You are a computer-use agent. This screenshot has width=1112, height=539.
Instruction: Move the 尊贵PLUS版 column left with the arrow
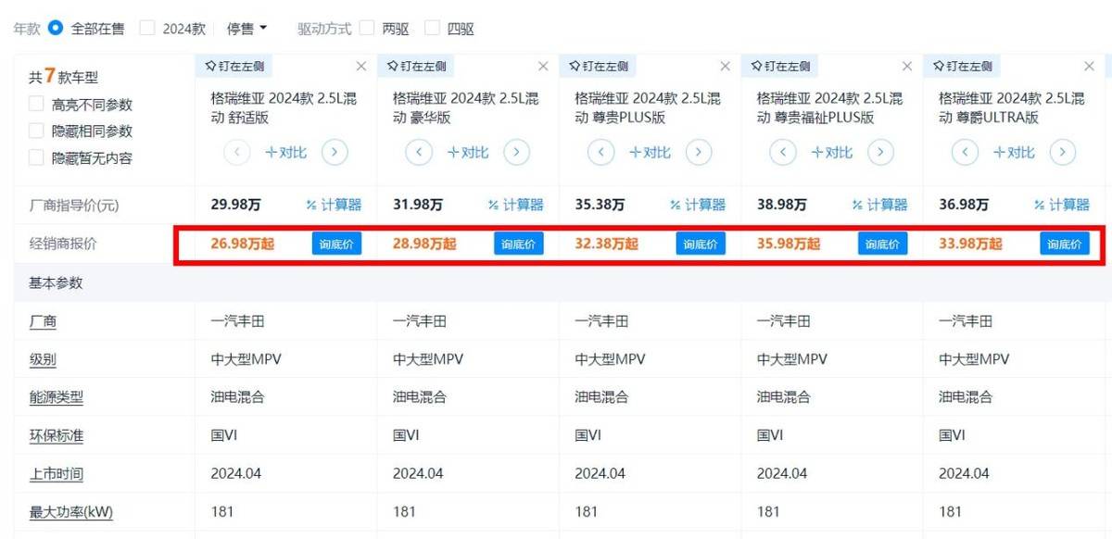pyautogui.click(x=601, y=152)
